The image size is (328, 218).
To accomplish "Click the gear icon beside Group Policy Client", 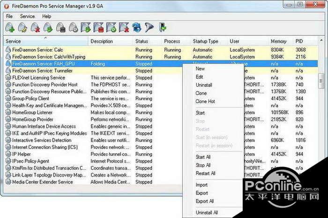I will click(8, 98).
